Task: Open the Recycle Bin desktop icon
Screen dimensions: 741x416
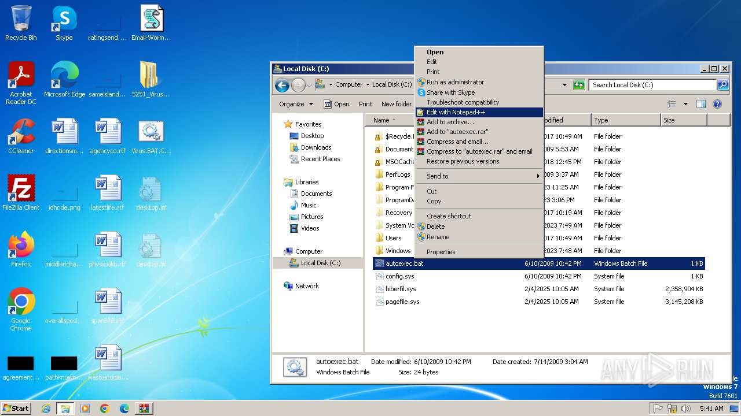Action: pyautogui.click(x=21, y=23)
